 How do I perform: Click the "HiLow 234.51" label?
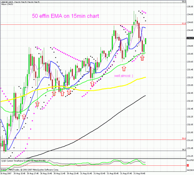[x=7, y=4]
